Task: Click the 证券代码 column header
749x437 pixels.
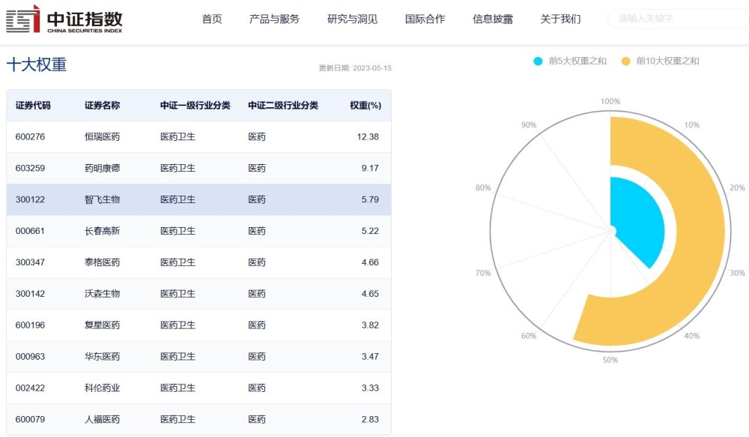Action: click(x=33, y=106)
